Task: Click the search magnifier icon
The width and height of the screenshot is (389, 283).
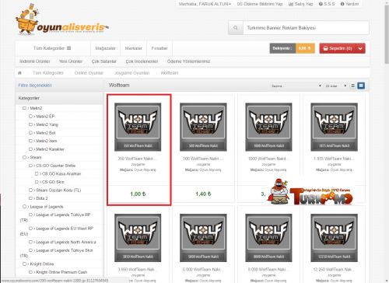Action: pyautogui.click(x=236, y=28)
